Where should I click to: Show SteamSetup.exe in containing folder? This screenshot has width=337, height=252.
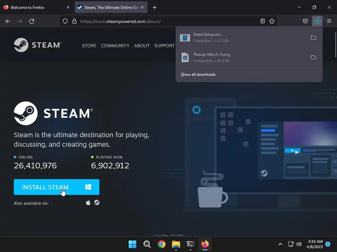point(313,38)
